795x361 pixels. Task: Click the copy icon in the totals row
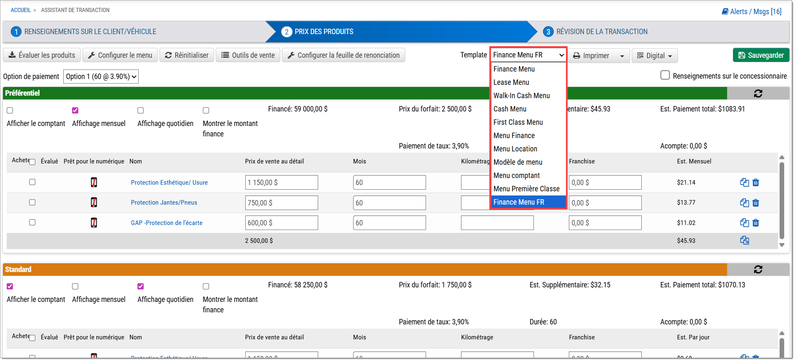click(x=744, y=240)
